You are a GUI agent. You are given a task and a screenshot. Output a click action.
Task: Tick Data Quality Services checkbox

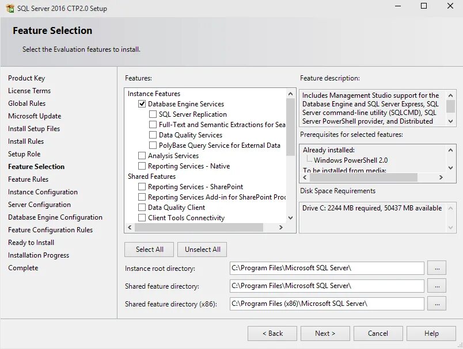(x=153, y=135)
